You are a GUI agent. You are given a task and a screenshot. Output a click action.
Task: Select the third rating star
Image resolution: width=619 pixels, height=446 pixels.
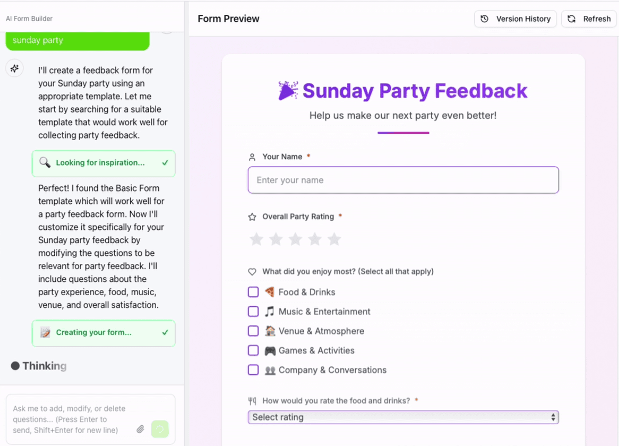[x=295, y=239]
